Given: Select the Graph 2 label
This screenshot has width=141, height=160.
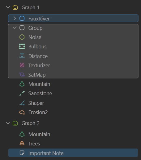Looking at the screenshot, I should (x=30, y=123).
